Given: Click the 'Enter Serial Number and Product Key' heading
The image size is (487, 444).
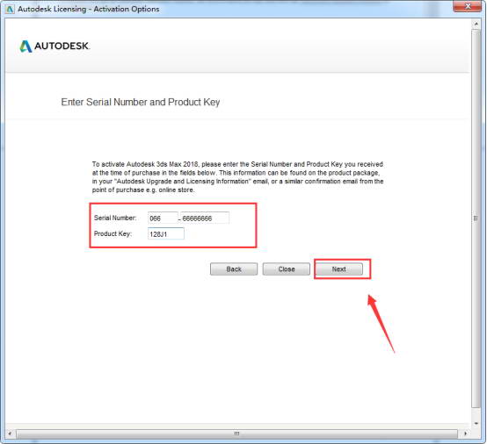Looking at the screenshot, I should (x=141, y=102).
